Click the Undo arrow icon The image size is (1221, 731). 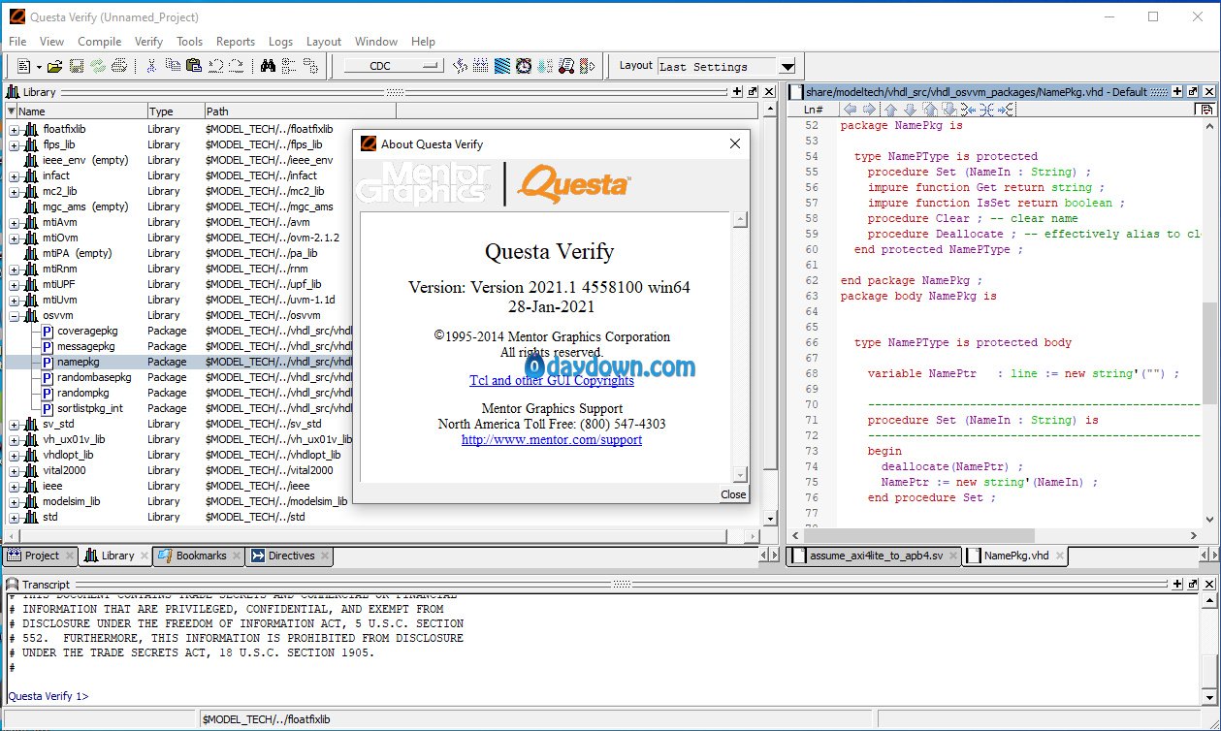click(215, 67)
